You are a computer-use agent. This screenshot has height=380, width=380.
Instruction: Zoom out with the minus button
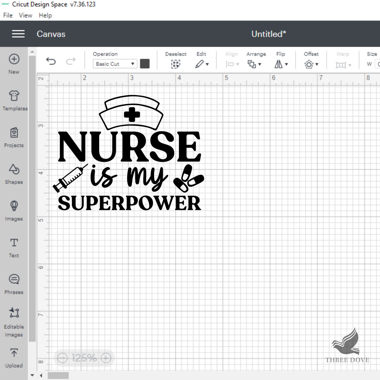click(63, 358)
